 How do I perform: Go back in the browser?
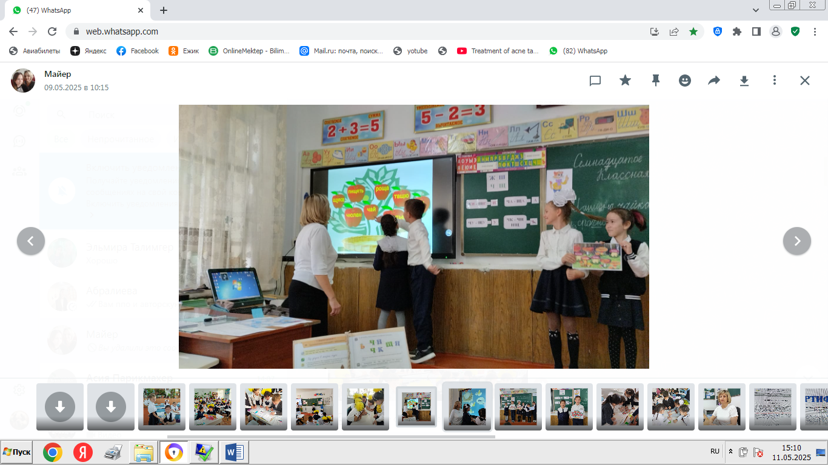point(13,31)
